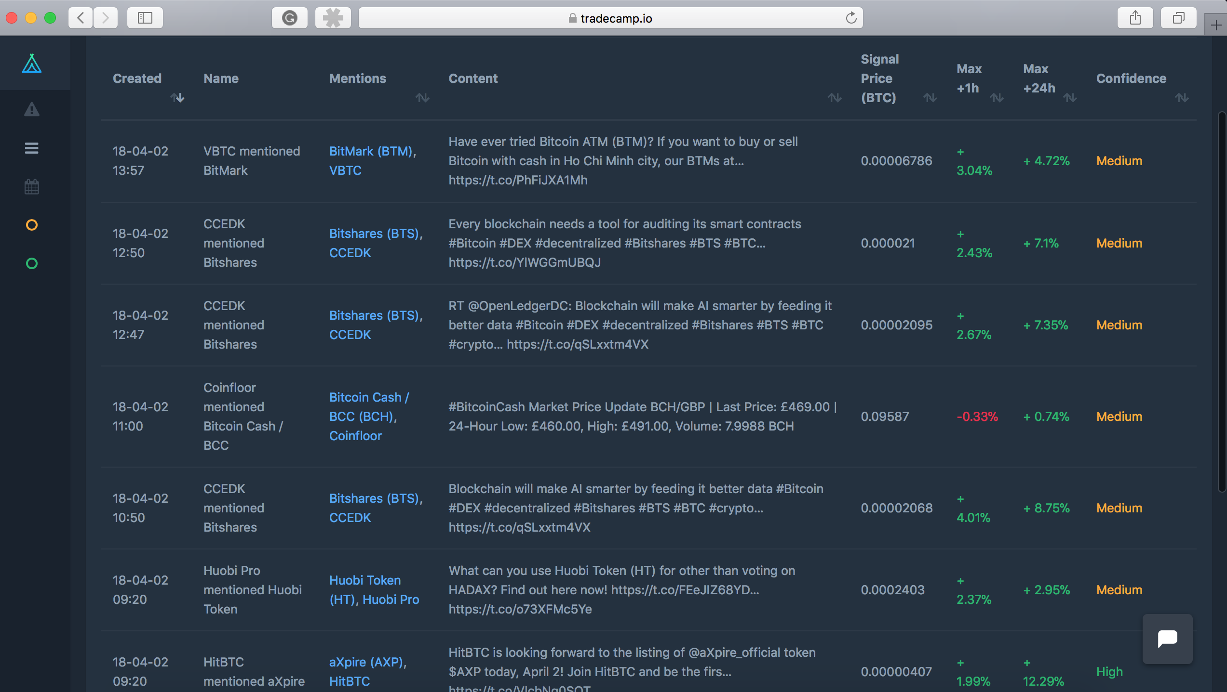Viewport: 1227px width, 692px height.
Task: Toggle the Safari sidebar button
Action: [145, 18]
